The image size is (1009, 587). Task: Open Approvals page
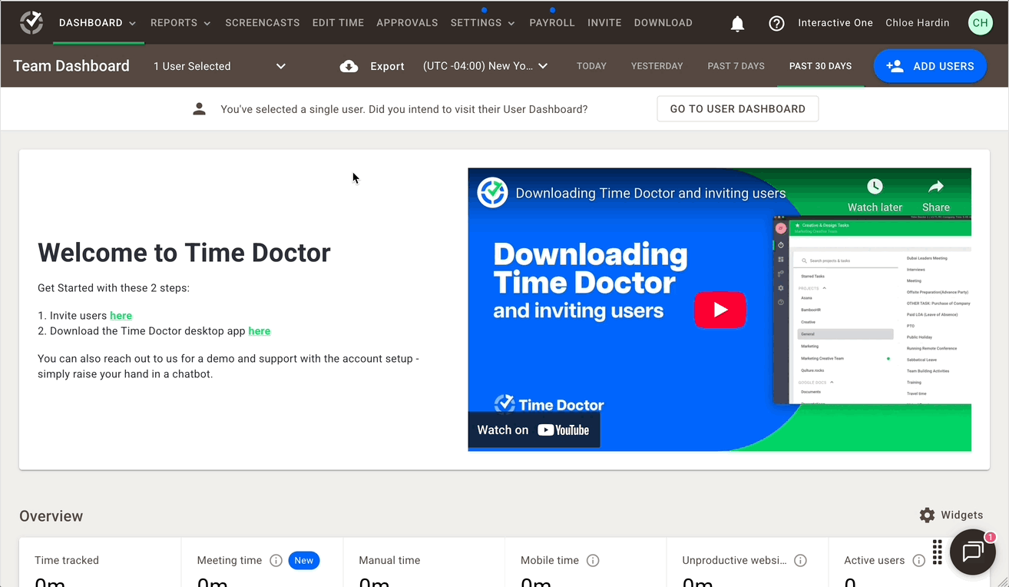click(x=407, y=23)
